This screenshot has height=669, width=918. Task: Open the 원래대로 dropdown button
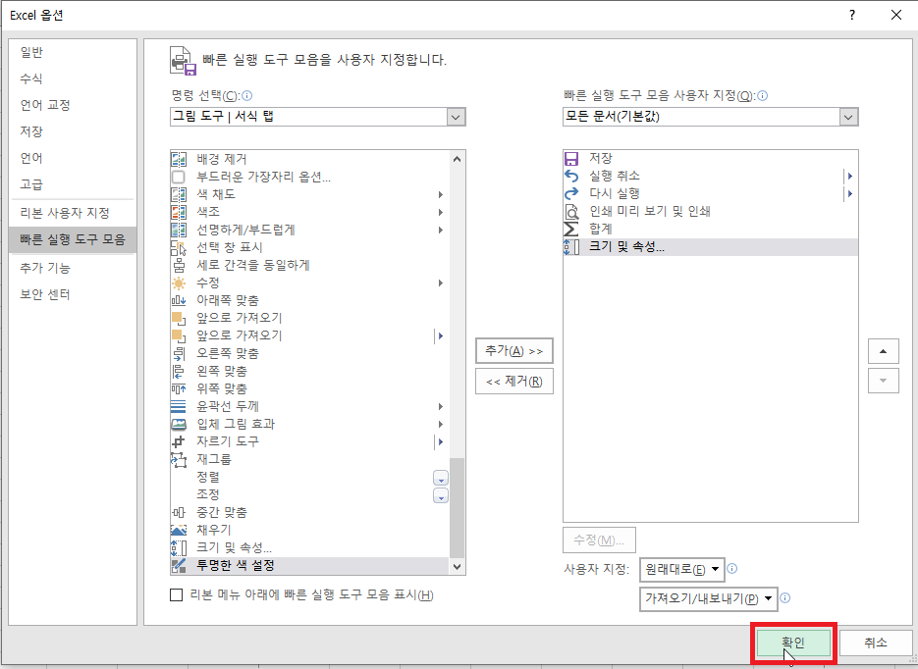click(x=682, y=570)
